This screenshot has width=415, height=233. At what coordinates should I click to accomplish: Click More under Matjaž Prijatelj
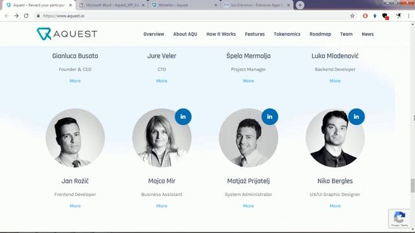(248, 206)
